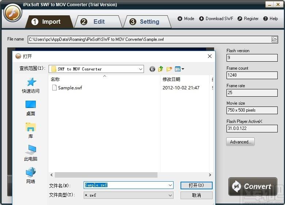This screenshot has height=205, width=285.
Task: Click the up one level folder icon
Action: 161,69
